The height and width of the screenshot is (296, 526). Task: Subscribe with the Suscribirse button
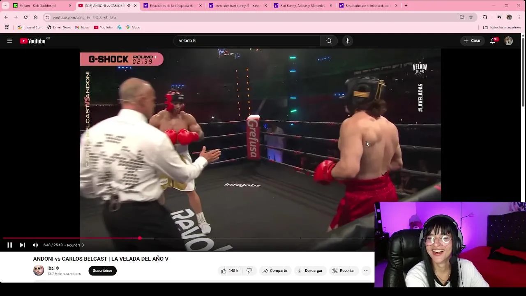pyautogui.click(x=102, y=271)
